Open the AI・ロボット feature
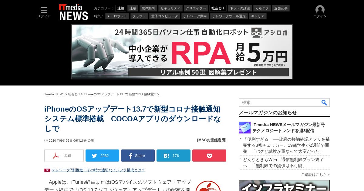The width and height of the screenshot is (364, 191). coord(117,16)
